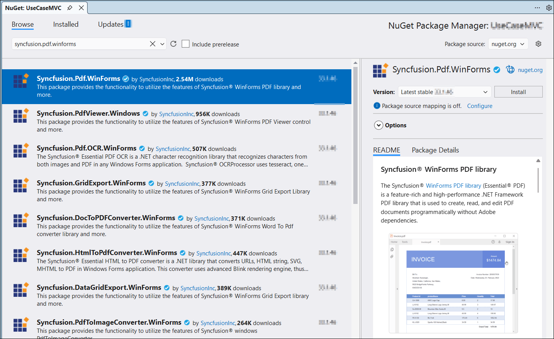The width and height of the screenshot is (554, 339).
Task: Select the Syncfusion.DocToPDFConverter.WinForms package icon
Action: click(x=21, y=220)
